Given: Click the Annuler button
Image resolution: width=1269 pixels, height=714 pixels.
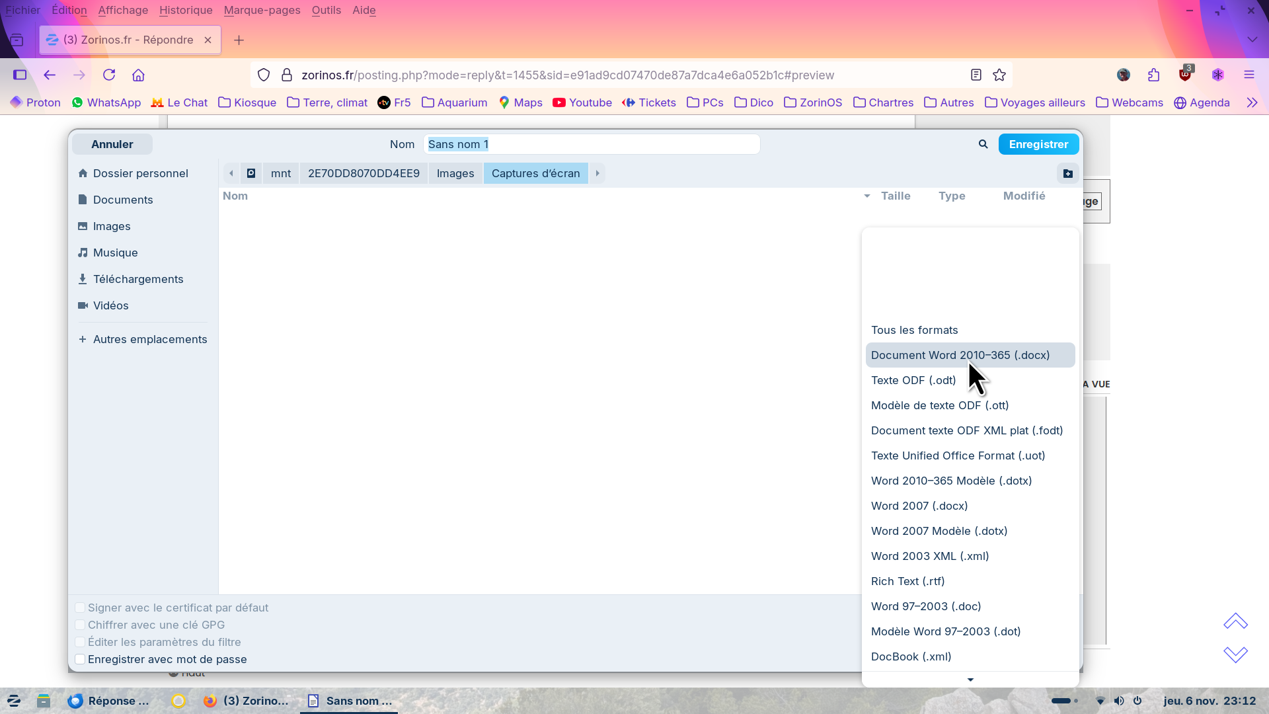Looking at the screenshot, I should click(x=112, y=144).
